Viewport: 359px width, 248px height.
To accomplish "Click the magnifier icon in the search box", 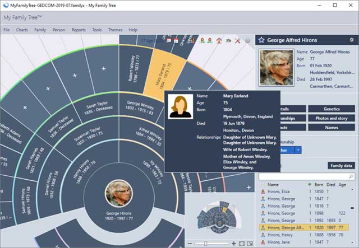I will 351,176.
